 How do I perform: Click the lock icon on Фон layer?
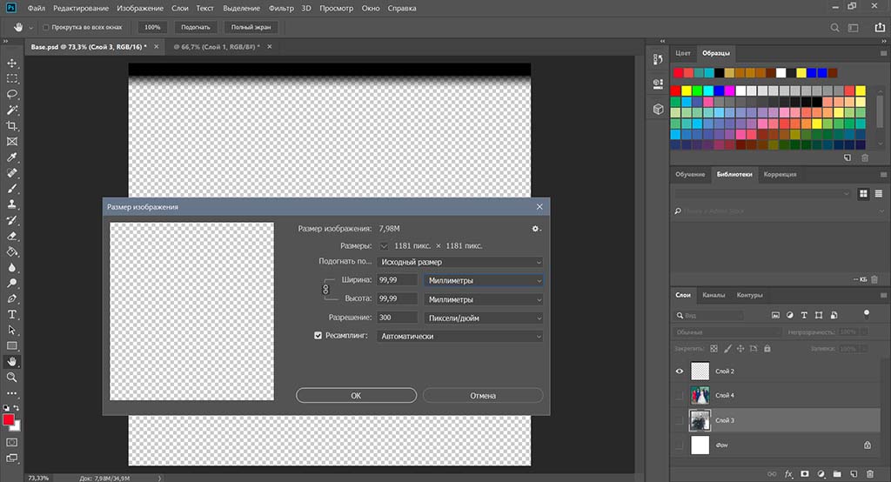866,445
